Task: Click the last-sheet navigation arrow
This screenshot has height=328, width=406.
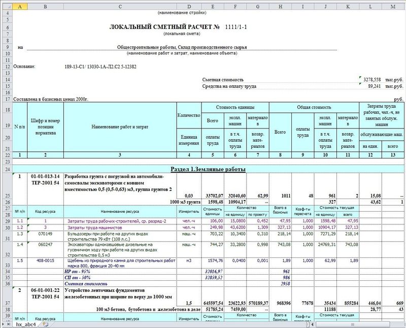Action: [x=9, y=324]
